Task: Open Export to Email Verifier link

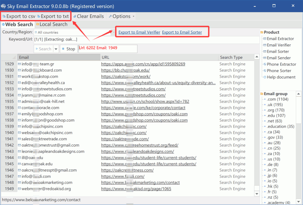Action: pos(139,32)
